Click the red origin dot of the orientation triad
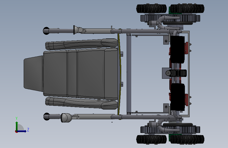 (16, 131)
